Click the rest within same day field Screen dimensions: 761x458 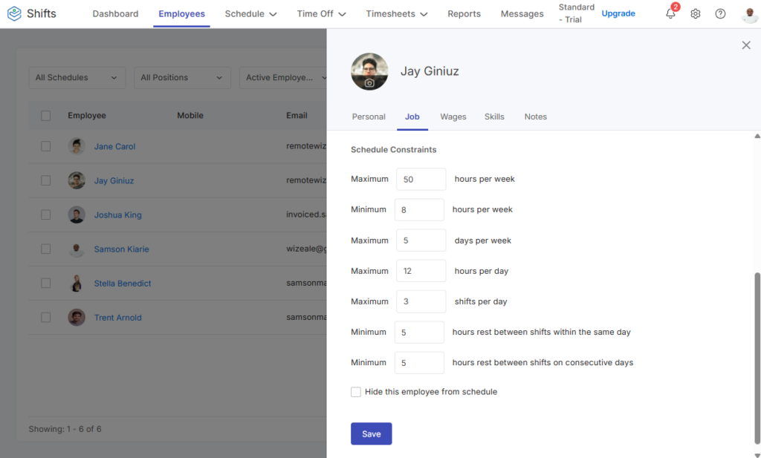coord(419,333)
